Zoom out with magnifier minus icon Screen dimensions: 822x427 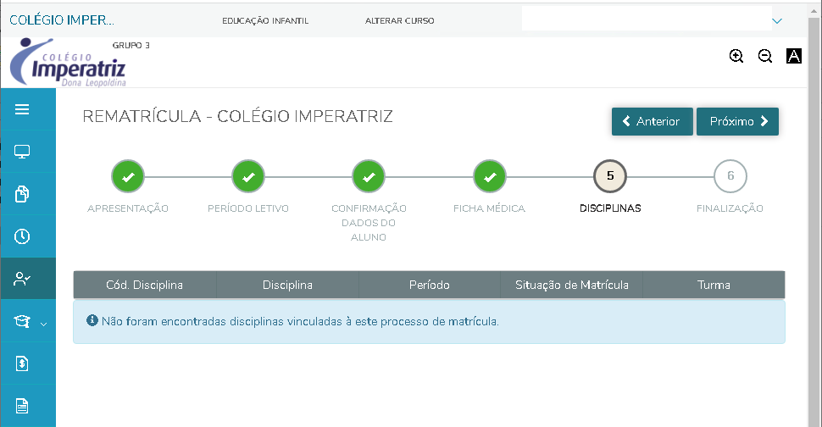click(x=765, y=56)
